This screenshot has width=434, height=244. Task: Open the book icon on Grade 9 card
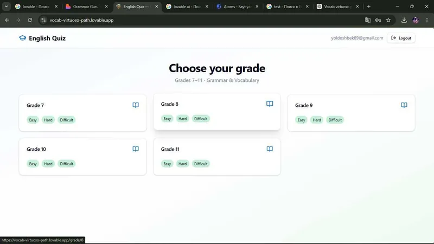tap(404, 105)
